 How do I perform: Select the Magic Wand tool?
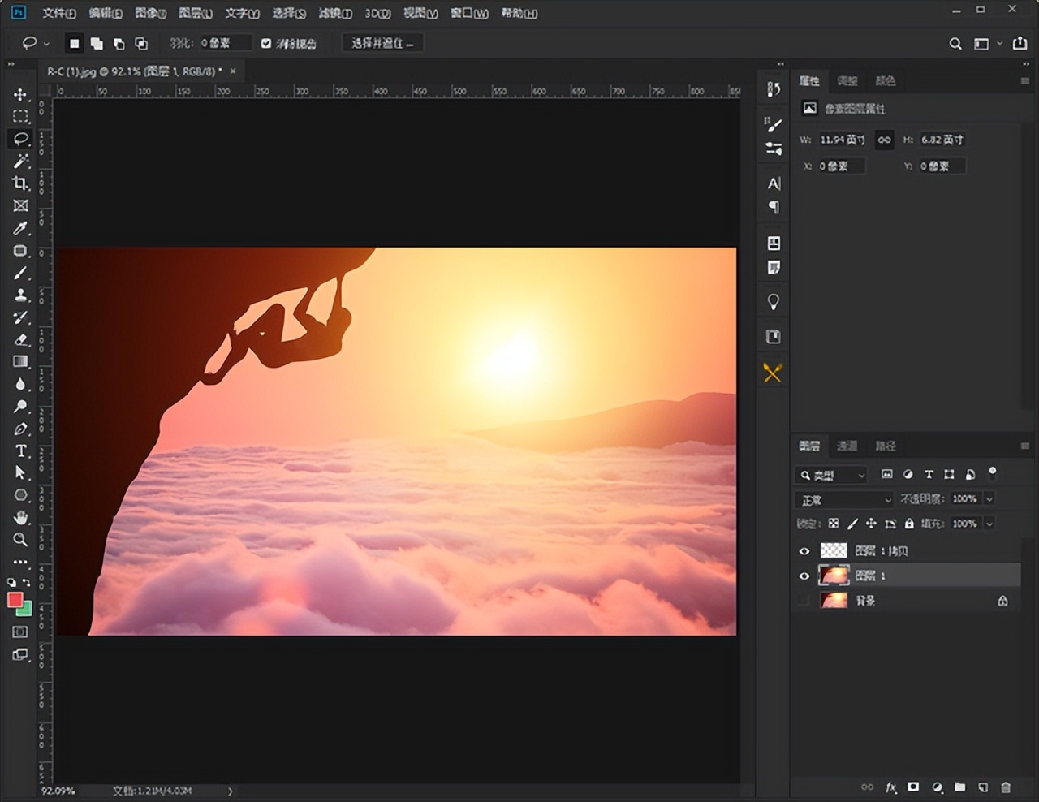[x=21, y=162]
